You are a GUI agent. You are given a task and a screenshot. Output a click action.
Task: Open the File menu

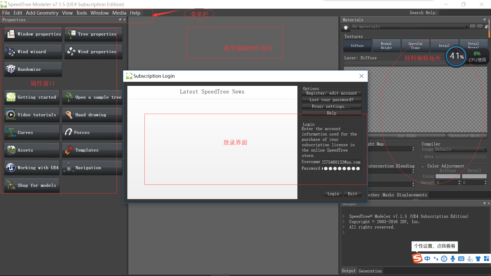(6, 13)
